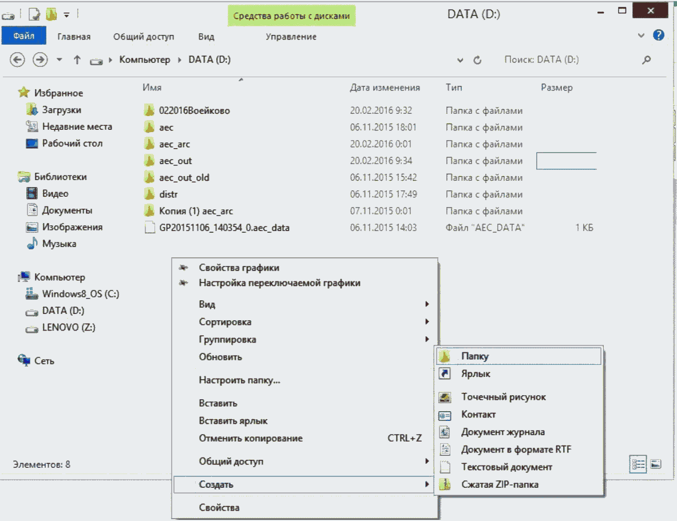677x521 pixels.
Task: Click Обновить in context menu
Action: pyautogui.click(x=305, y=357)
